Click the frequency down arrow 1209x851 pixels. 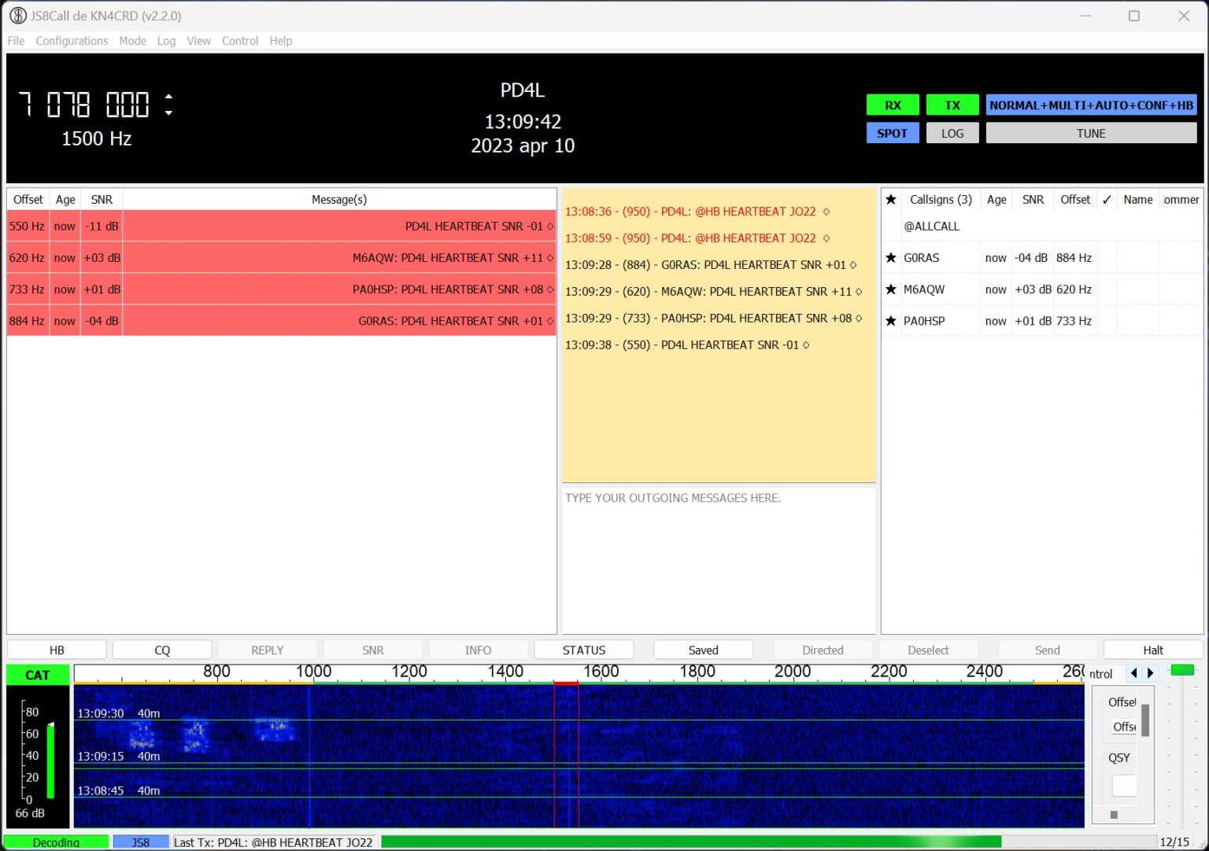168,112
